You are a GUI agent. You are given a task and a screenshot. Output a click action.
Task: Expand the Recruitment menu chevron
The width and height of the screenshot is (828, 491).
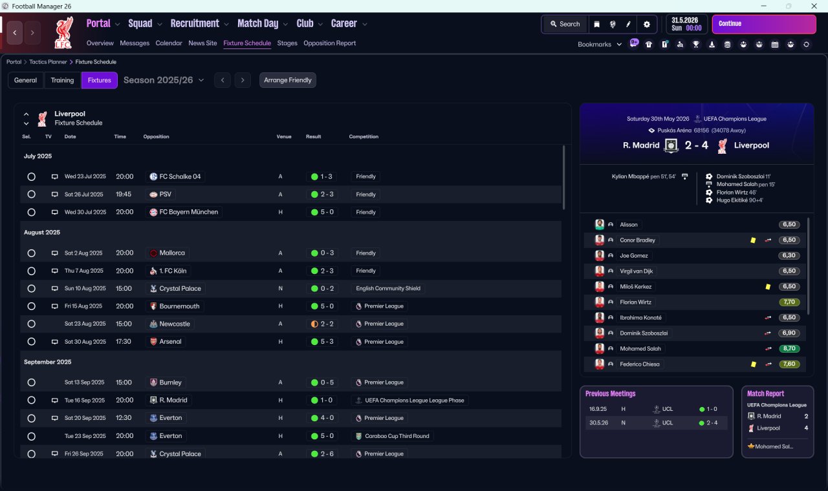pyautogui.click(x=226, y=25)
